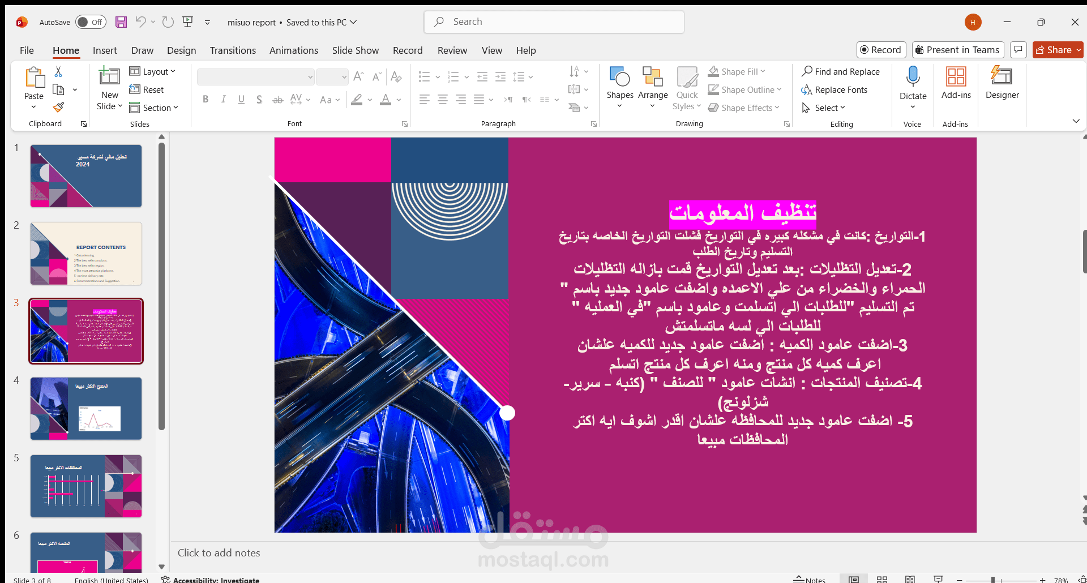Open the File menu
1087x583 pixels.
point(27,50)
